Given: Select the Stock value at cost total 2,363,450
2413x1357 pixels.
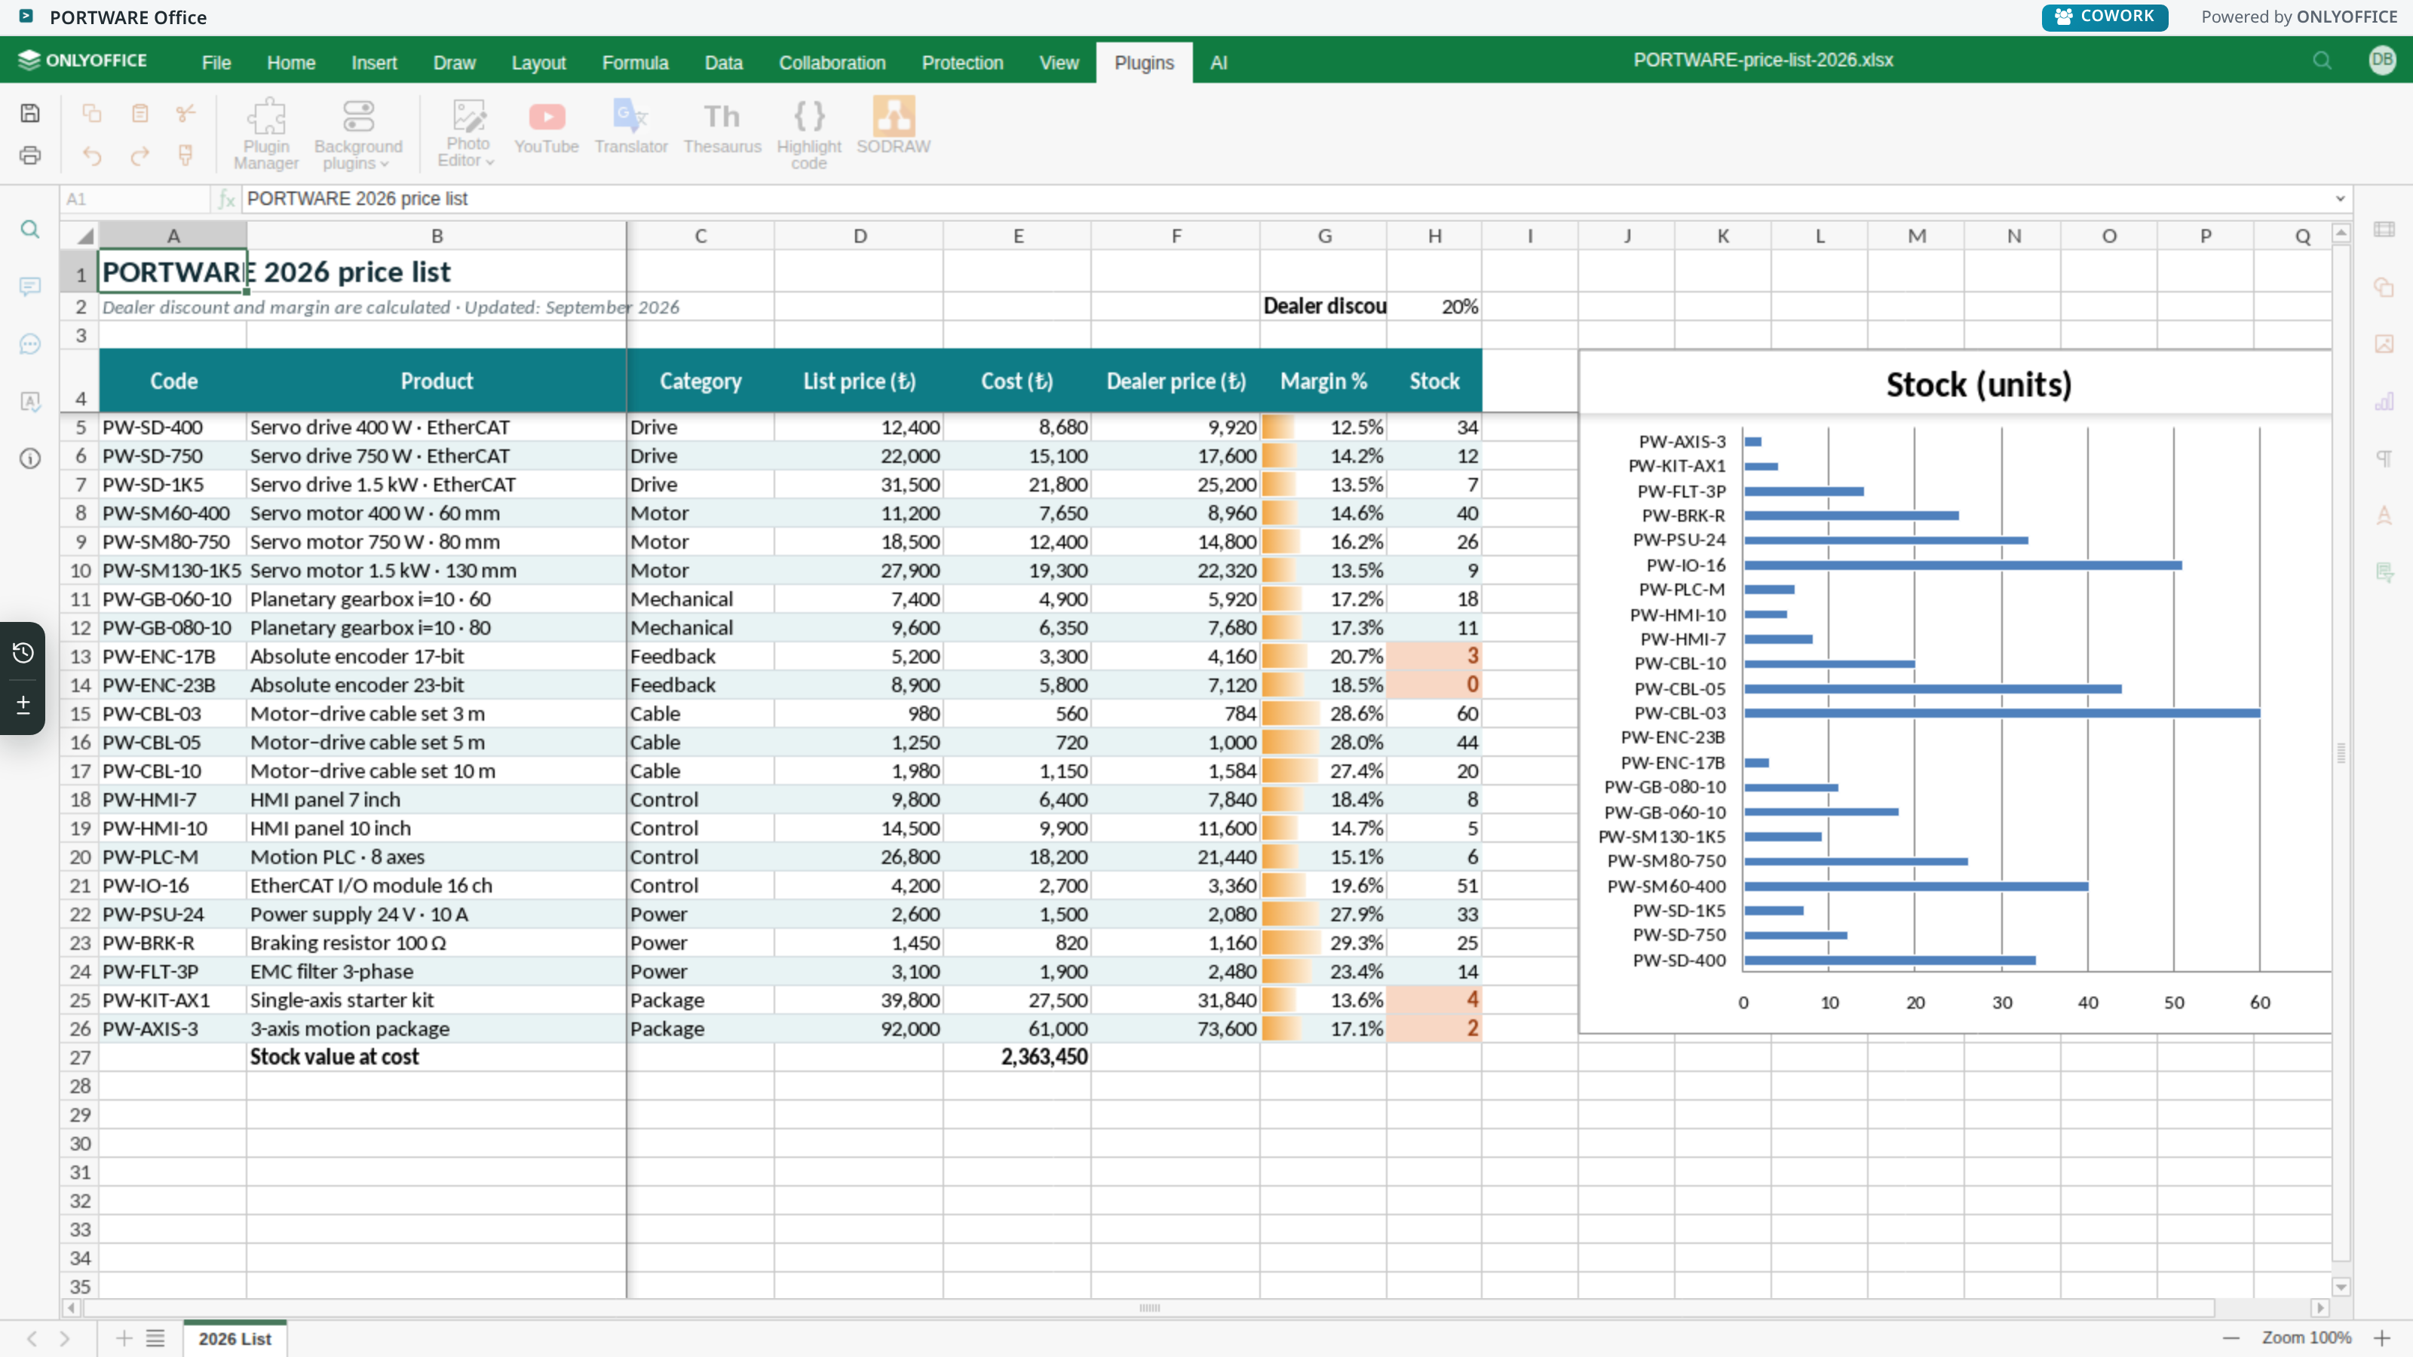Looking at the screenshot, I should click(x=1017, y=1057).
